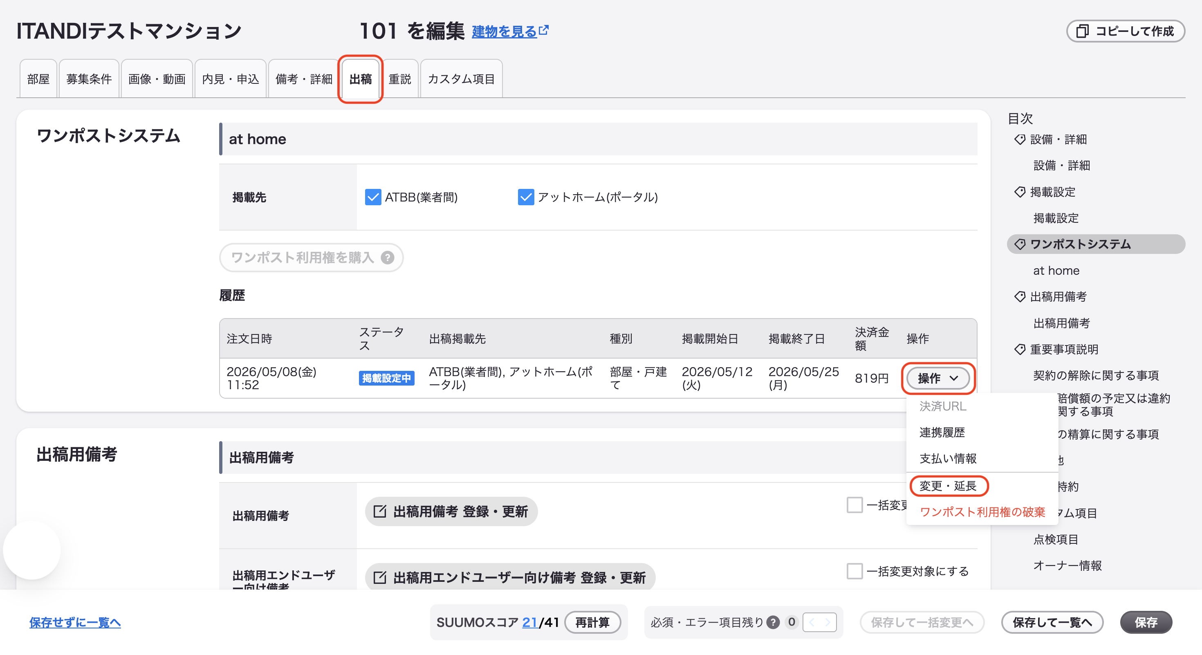Click the tag icon next to ワンポストシステム in 目次

click(x=1020, y=244)
